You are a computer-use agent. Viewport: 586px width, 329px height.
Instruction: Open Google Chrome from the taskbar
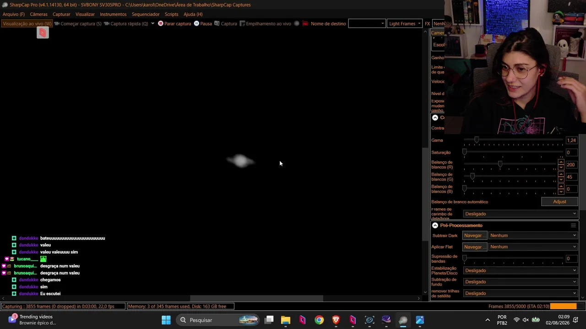pos(319,320)
